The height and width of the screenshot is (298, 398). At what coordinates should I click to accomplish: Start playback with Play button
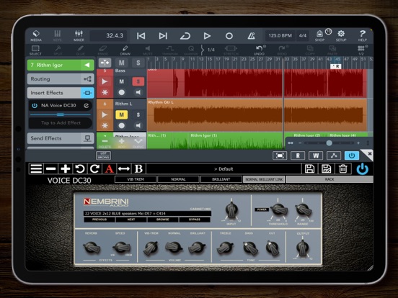pos(207,36)
